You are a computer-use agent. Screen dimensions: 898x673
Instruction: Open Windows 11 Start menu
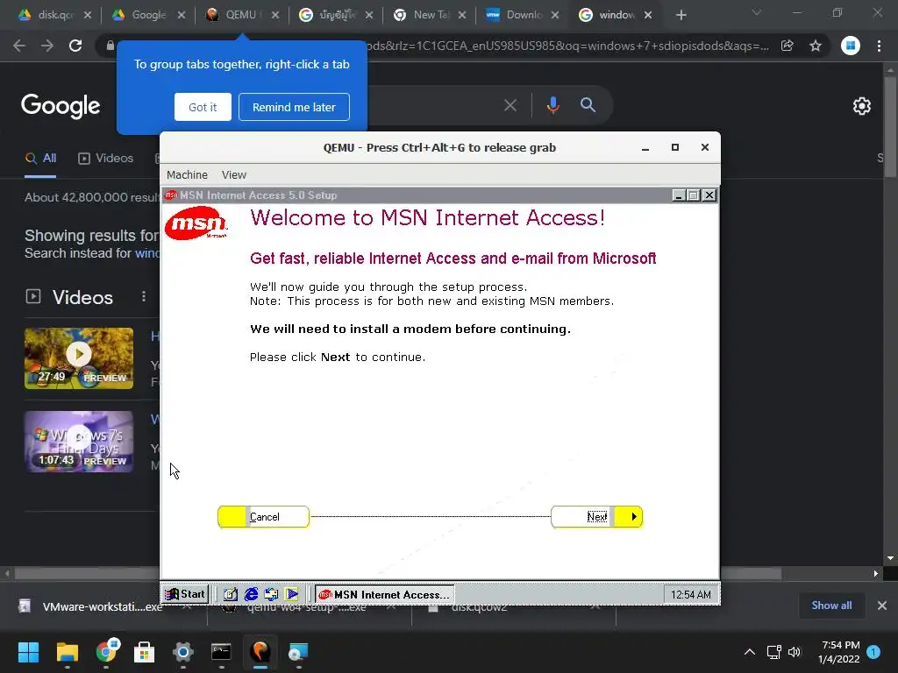pos(28,652)
